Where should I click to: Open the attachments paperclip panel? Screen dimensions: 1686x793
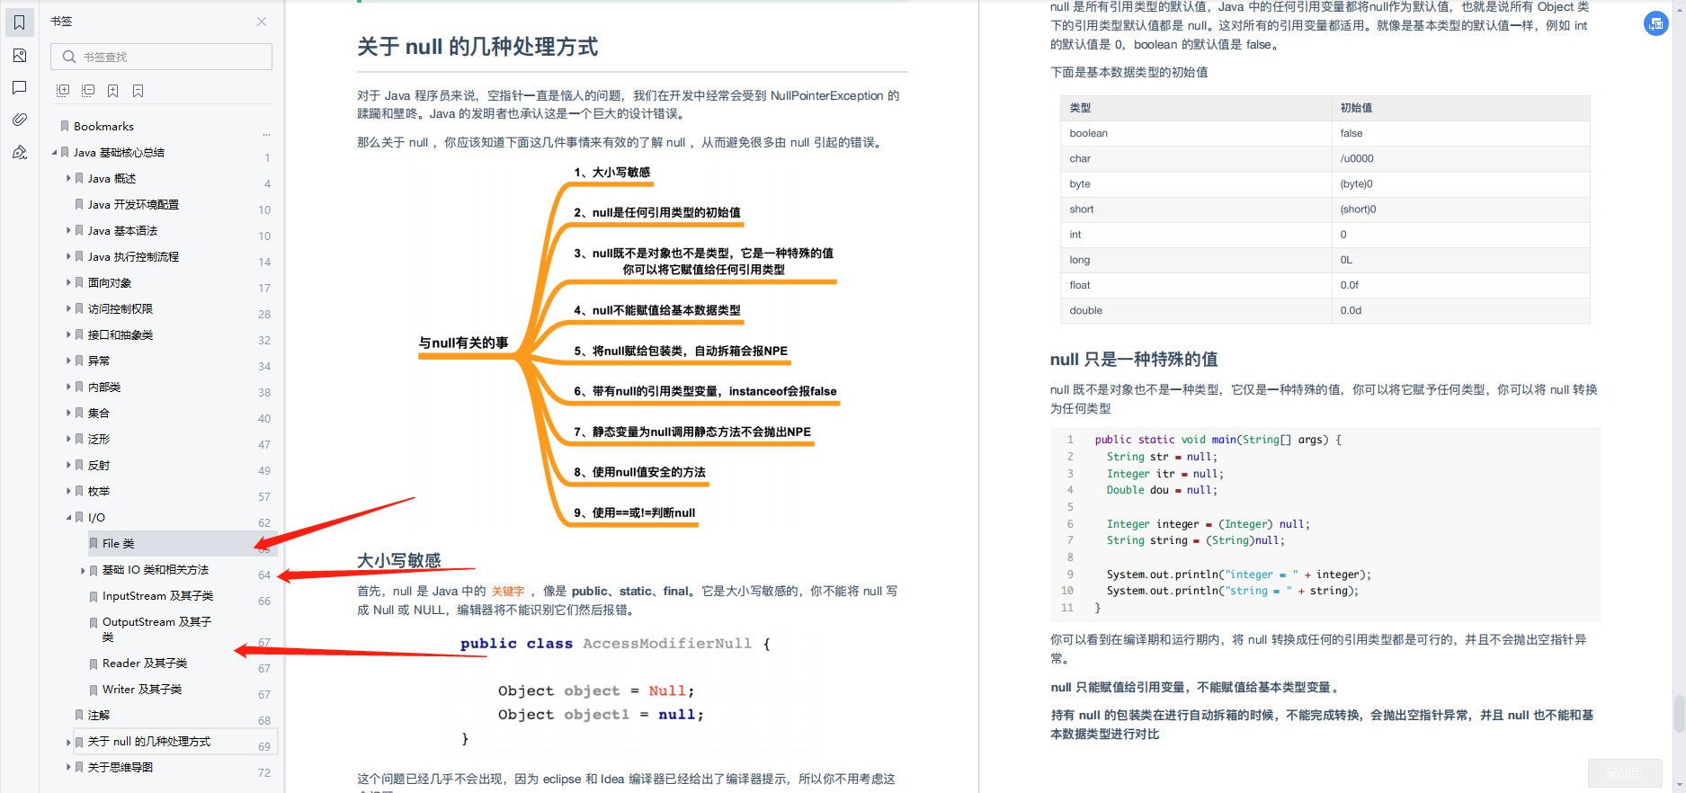[20, 120]
